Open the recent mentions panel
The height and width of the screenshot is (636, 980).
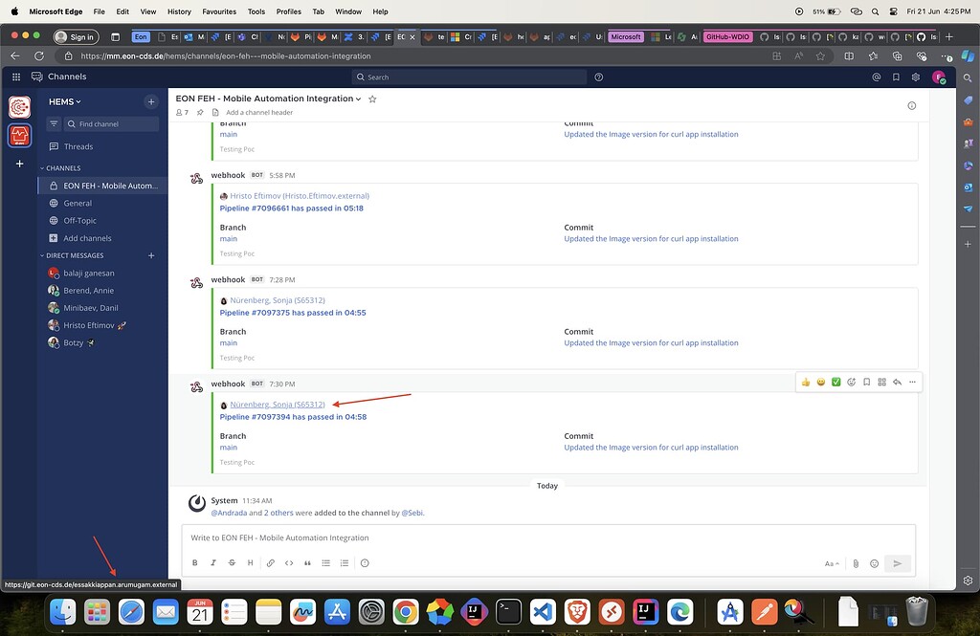click(x=877, y=77)
